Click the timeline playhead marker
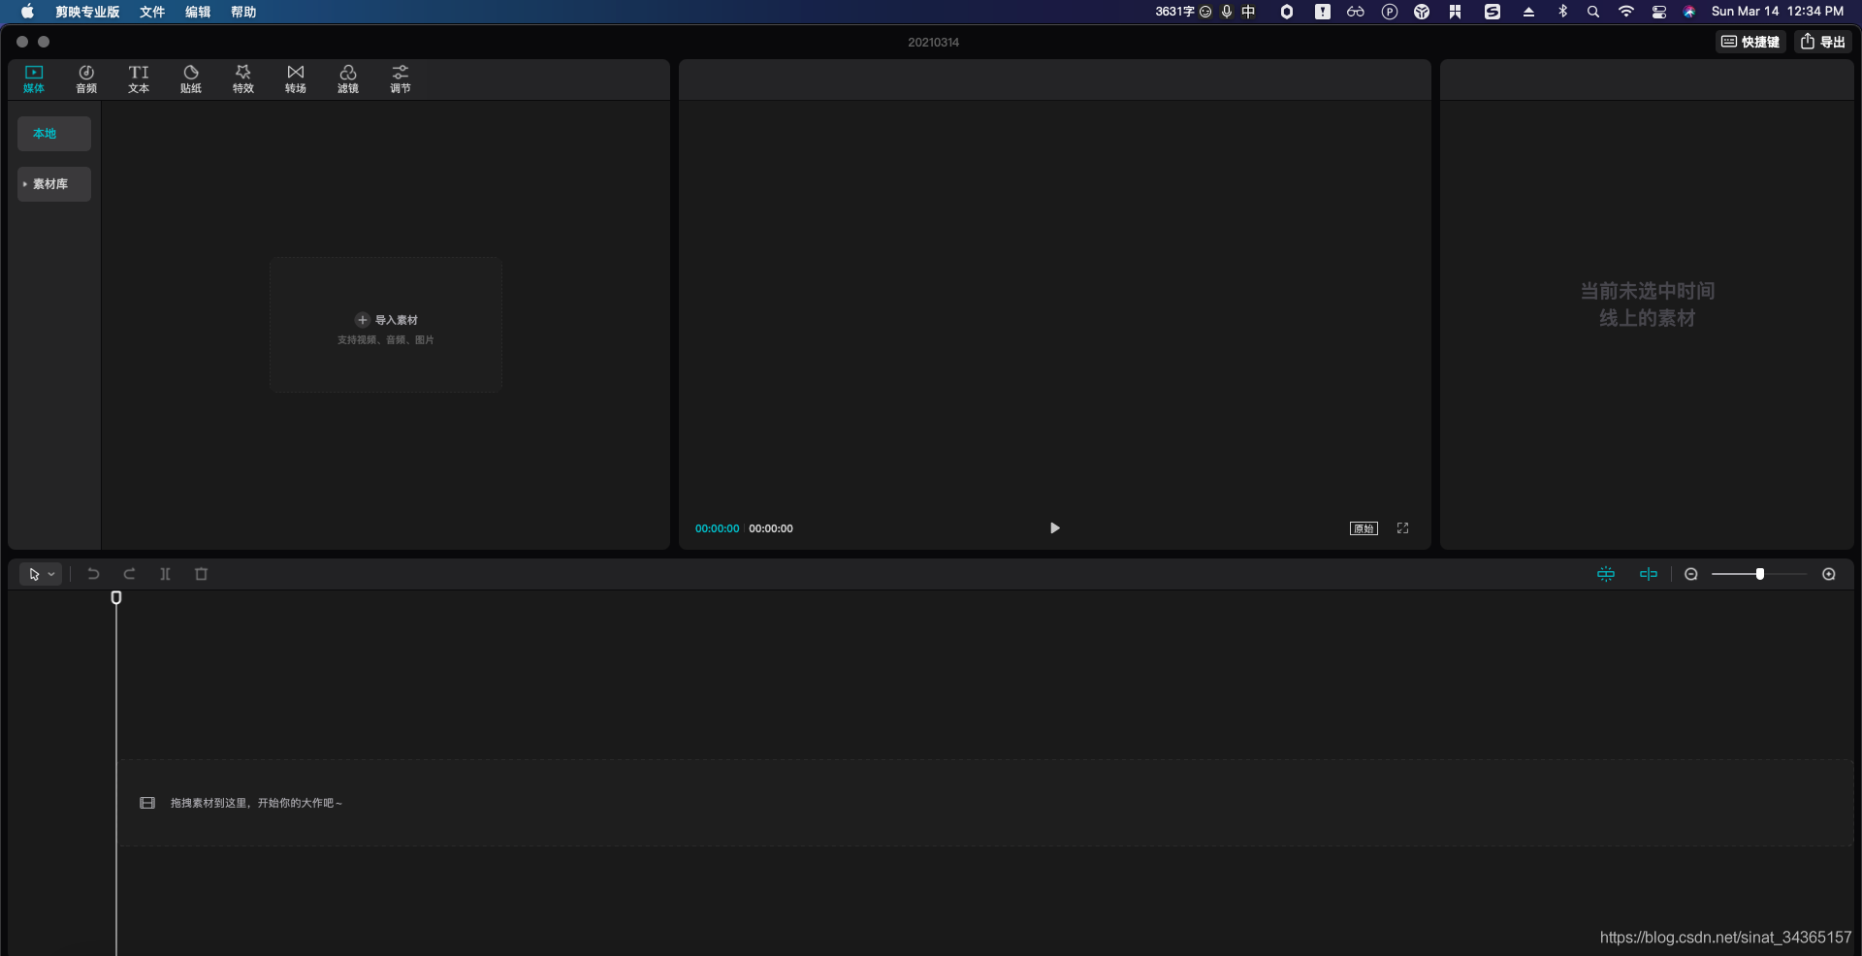The image size is (1862, 956). coord(116,598)
